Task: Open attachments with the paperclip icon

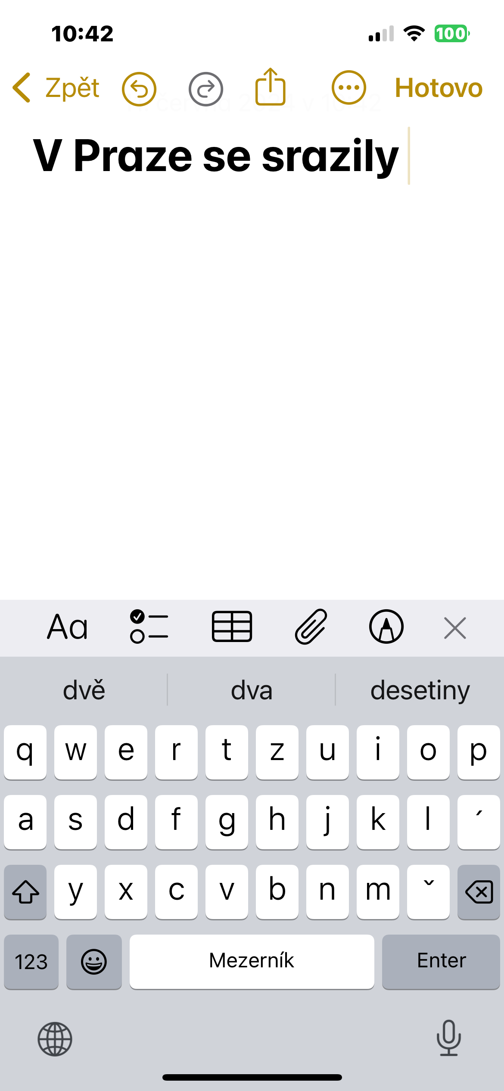Action: coord(311,627)
